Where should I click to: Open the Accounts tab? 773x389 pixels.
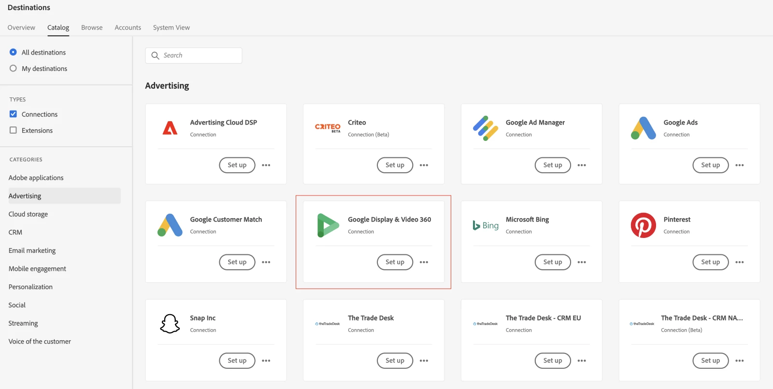[128, 28]
